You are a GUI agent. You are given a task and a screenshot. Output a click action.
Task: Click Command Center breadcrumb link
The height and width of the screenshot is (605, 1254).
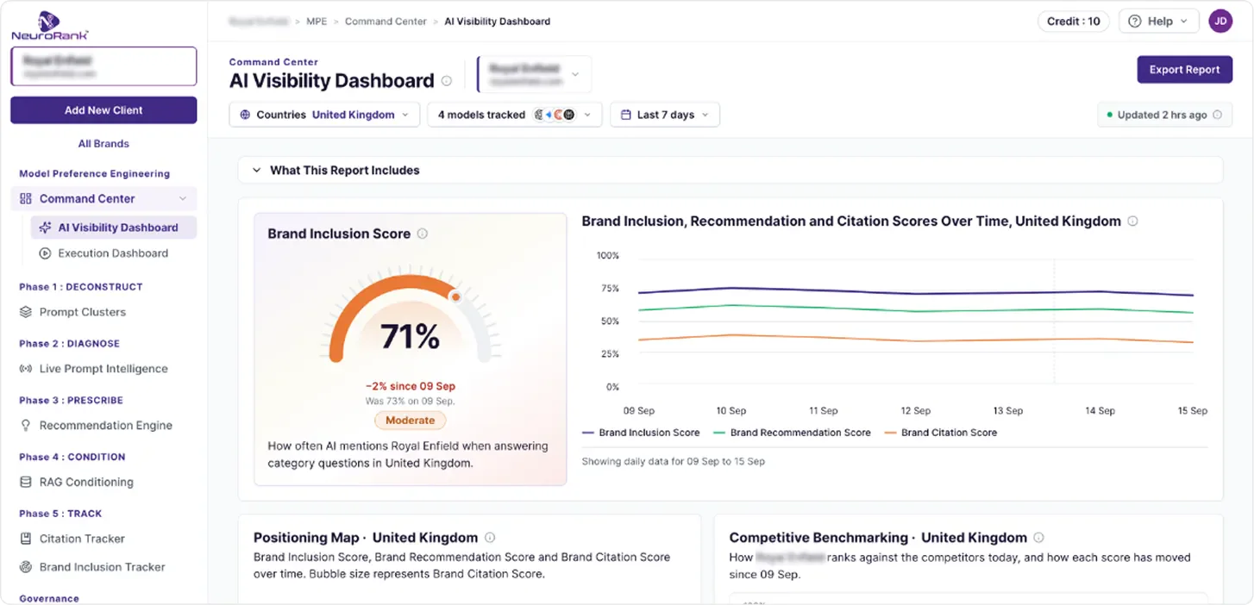[386, 22]
